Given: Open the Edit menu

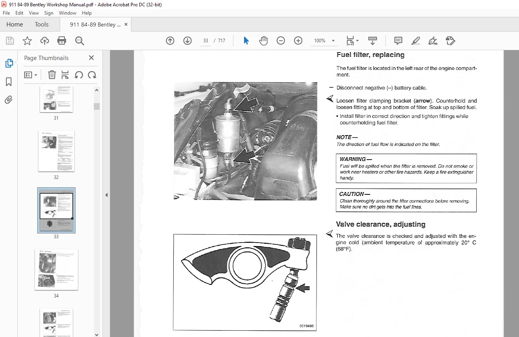Looking at the screenshot, I should coord(19,13).
